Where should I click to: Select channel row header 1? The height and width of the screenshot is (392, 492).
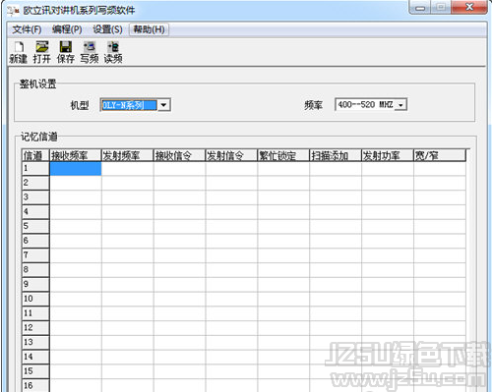tap(35, 169)
